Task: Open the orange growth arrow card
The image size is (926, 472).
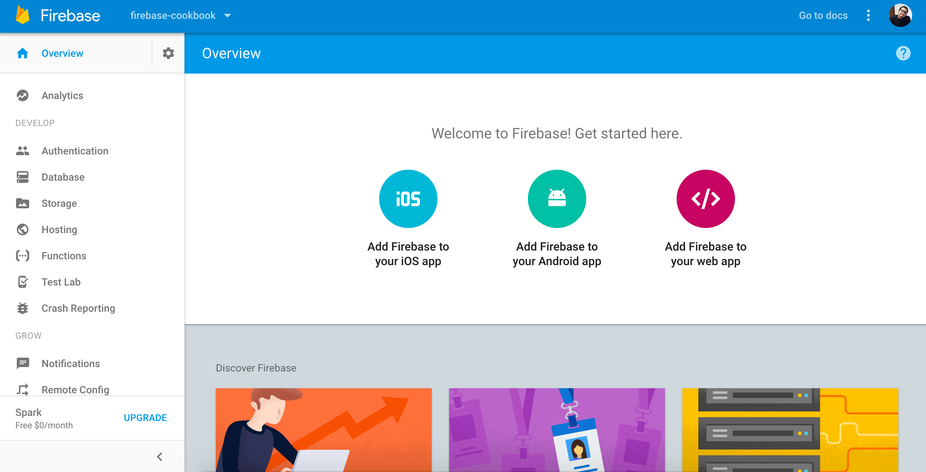Action: pyautogui.click(x=324, y=430)
